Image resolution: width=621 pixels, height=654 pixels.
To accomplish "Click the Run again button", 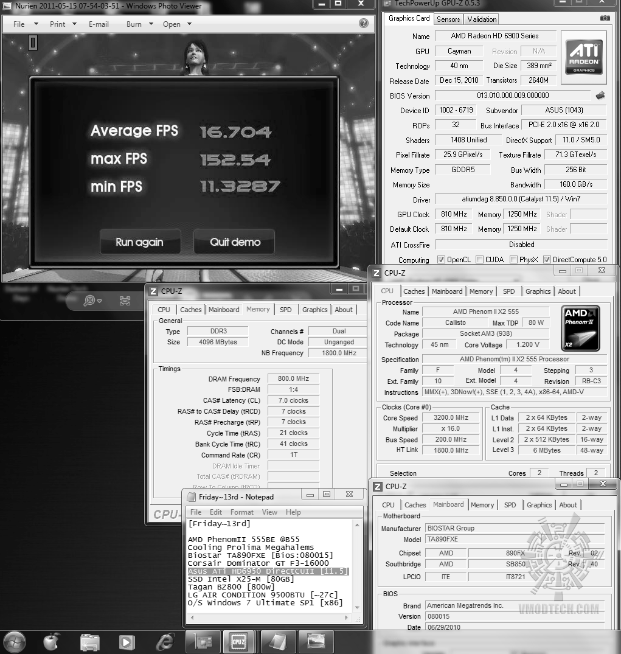I will (140, 242).
